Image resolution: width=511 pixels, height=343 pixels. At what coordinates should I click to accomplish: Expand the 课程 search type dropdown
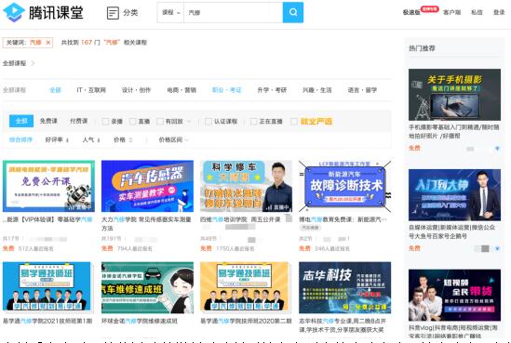(170, 12)
